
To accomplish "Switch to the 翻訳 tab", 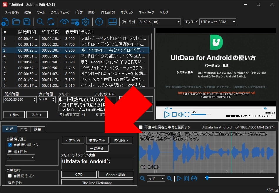I will [10, 129].
